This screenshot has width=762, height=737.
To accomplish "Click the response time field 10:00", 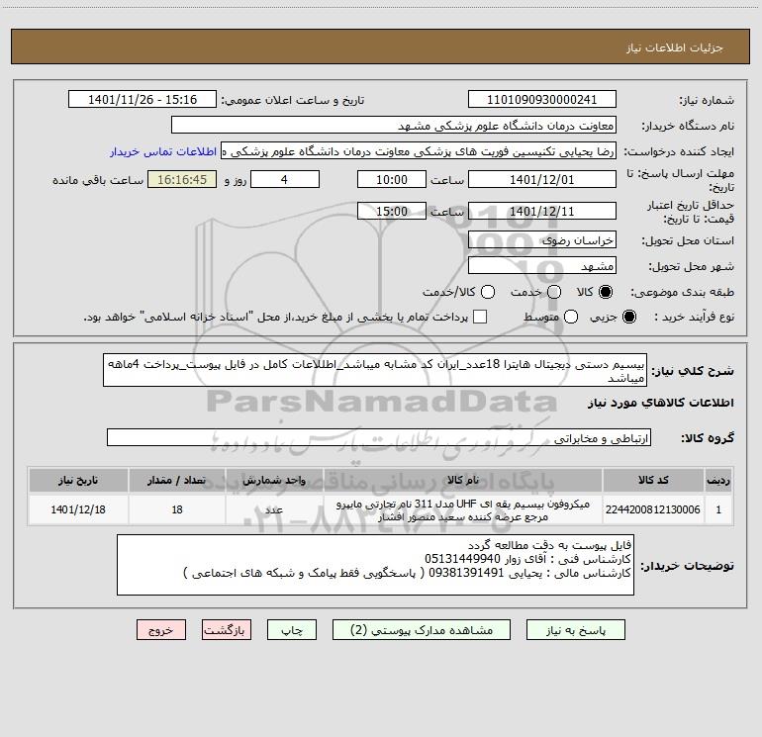I will [392, 179].
